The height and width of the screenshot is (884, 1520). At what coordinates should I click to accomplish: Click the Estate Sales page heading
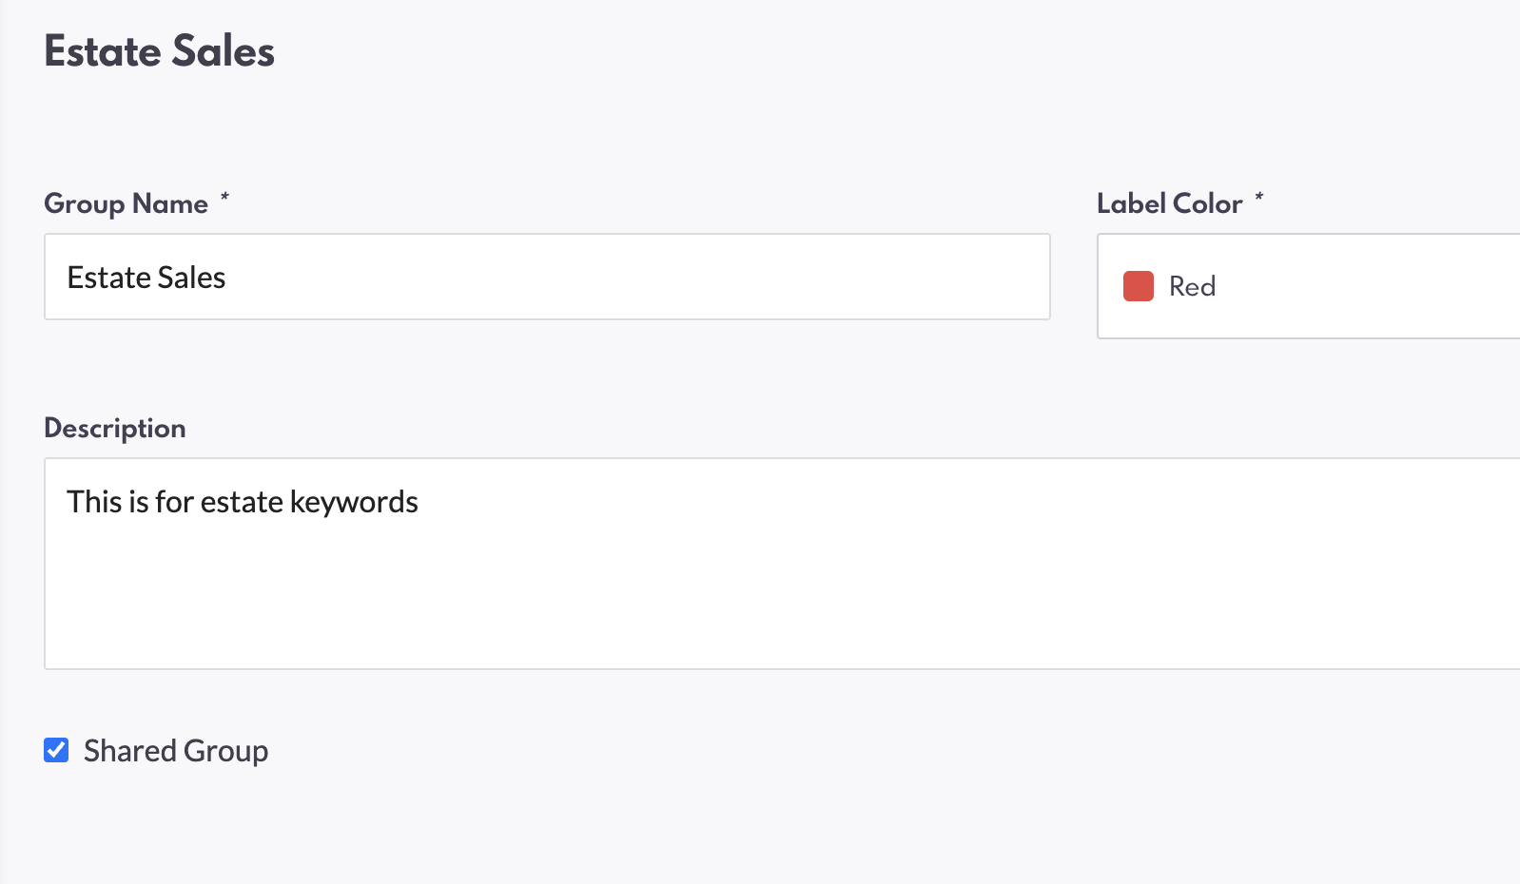point(159,51)
